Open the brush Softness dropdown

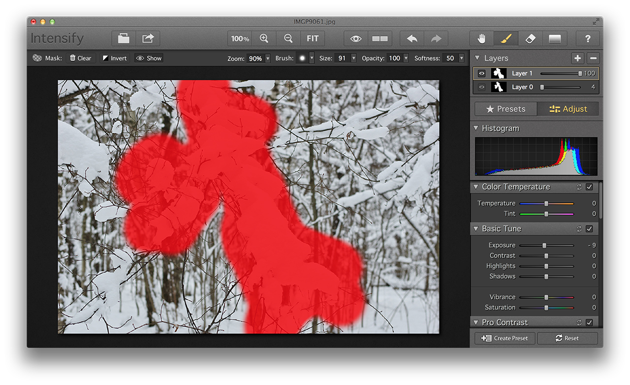click(x=462, y=58)
